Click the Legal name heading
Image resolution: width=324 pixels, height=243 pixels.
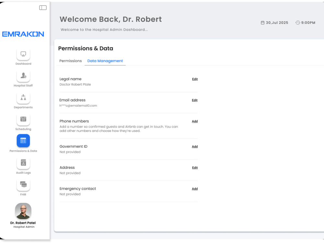pyautogui.click(x=70, y=79)
